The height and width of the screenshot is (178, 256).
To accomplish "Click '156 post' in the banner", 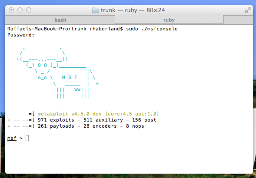I will tap(144, 120).
